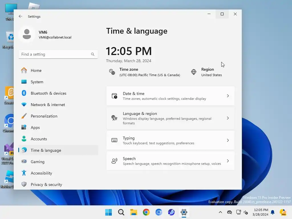The width and height of the screenshot is (292, 219).
Task: Click the VM6 profile avatar
Action: [x=27, y=34]
